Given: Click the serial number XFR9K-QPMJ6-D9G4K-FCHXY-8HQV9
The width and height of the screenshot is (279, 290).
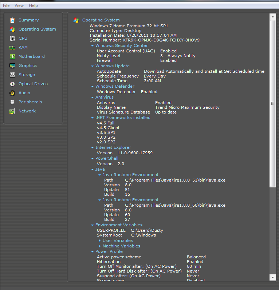Looking at the screenshot, I should (x=161, y=40).
